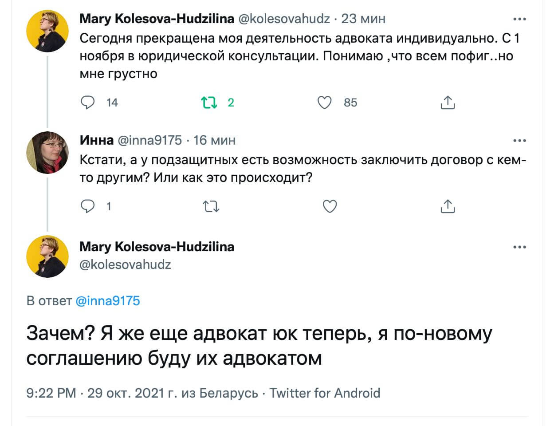
Task: Open the @inna9175 mention link
Action: pos(108,301)
